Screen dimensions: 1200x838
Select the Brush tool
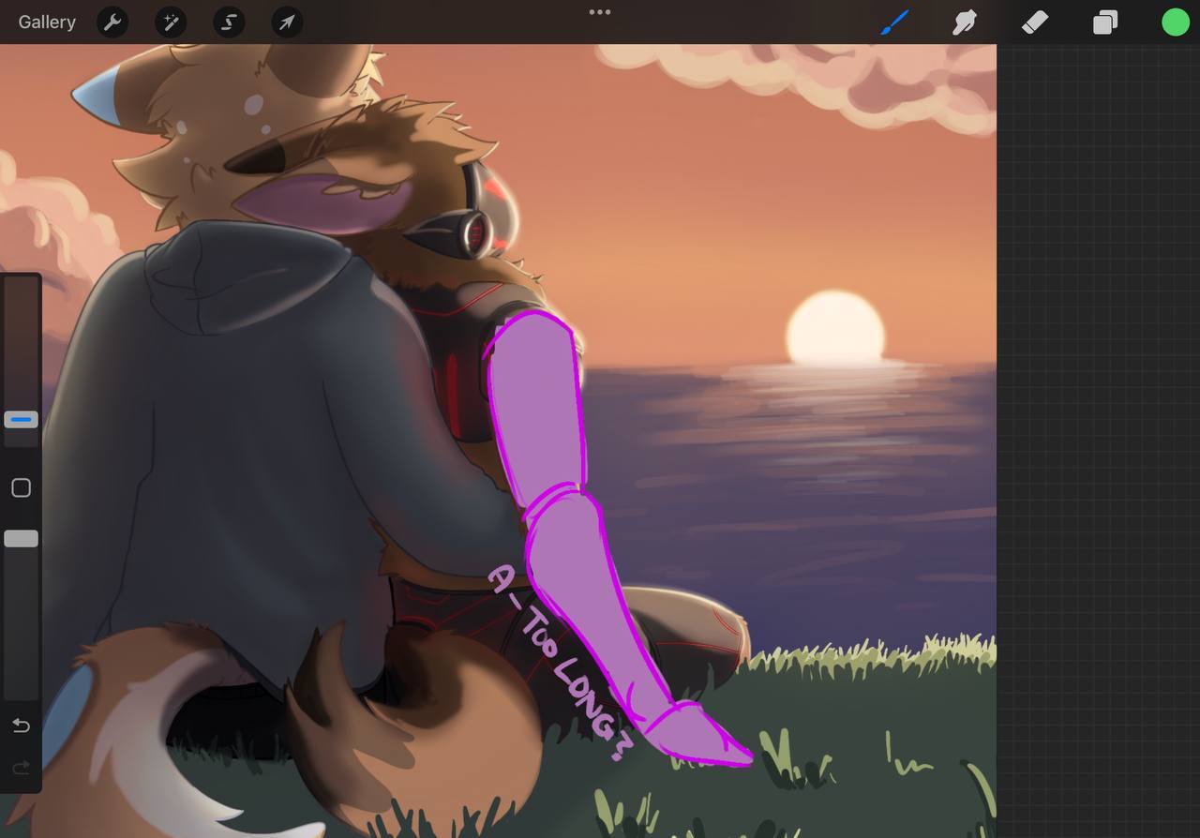895,22
